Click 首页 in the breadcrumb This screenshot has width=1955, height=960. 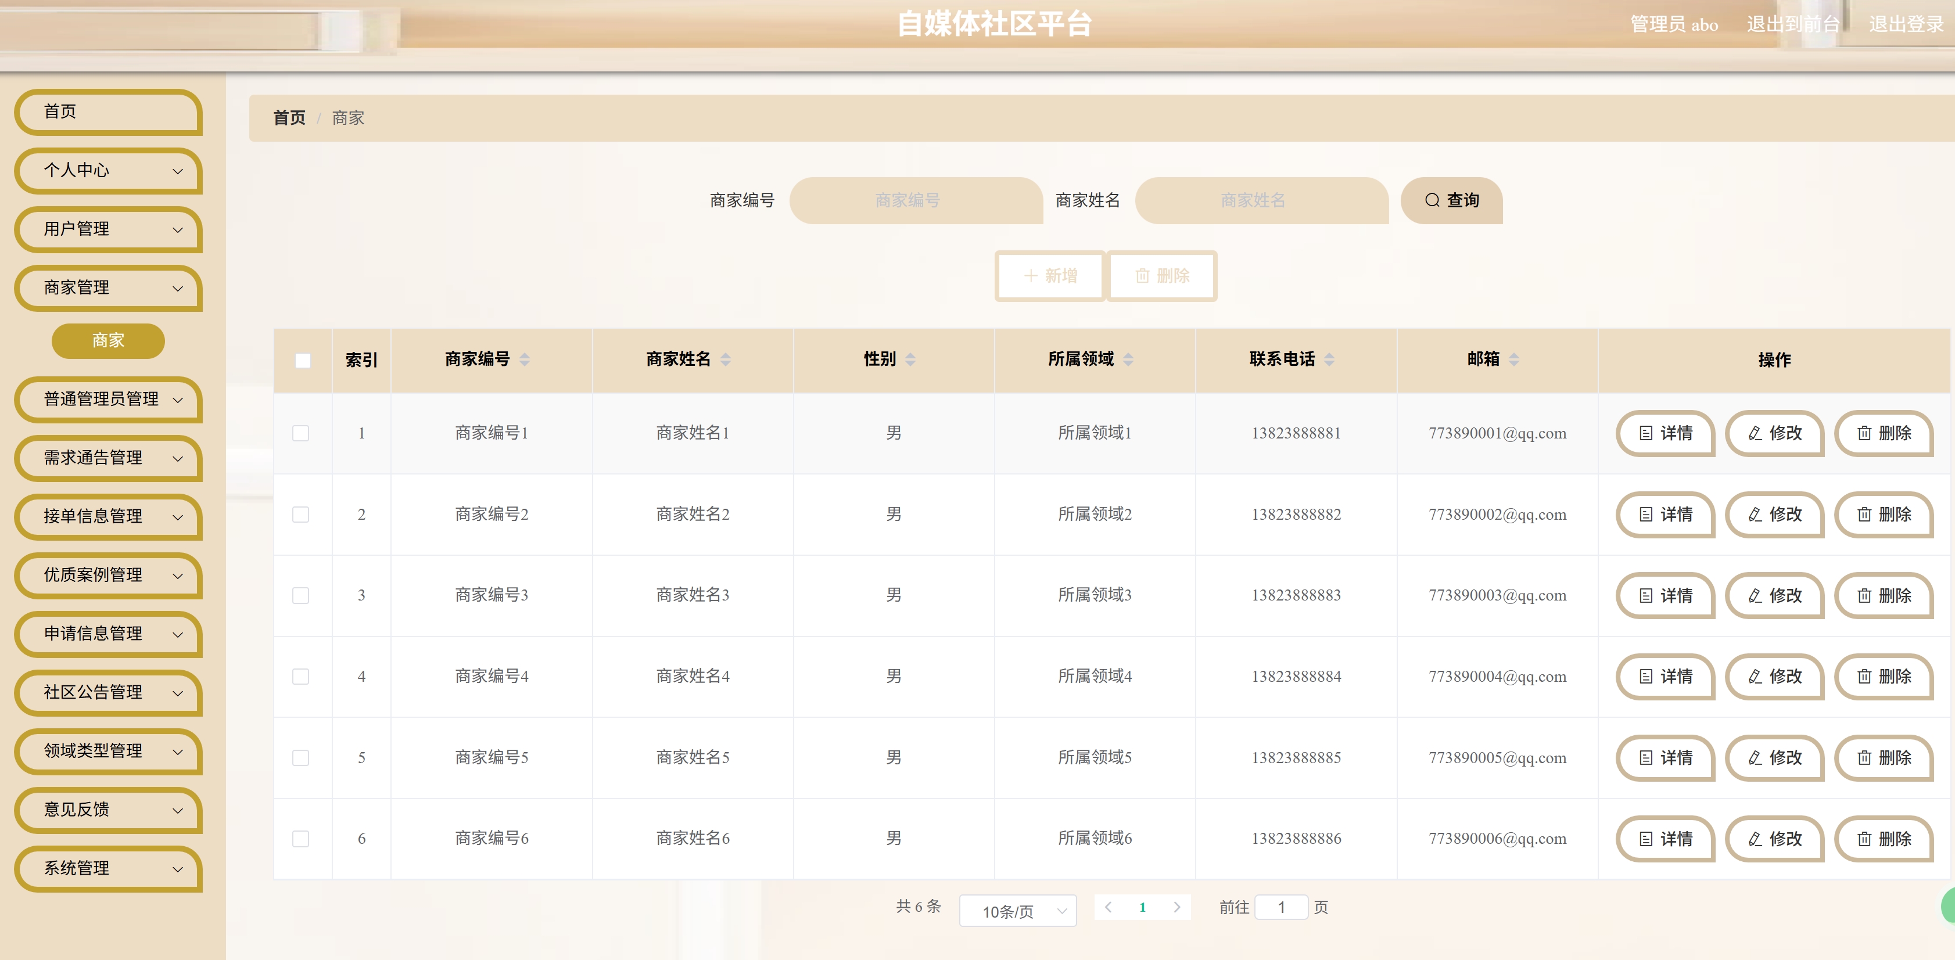click(x=289, y=118)
